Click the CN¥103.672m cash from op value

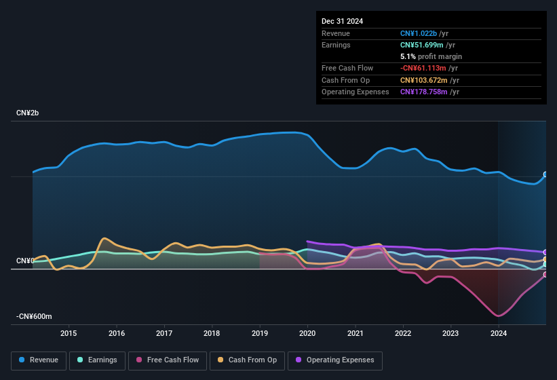coord(424,80)
